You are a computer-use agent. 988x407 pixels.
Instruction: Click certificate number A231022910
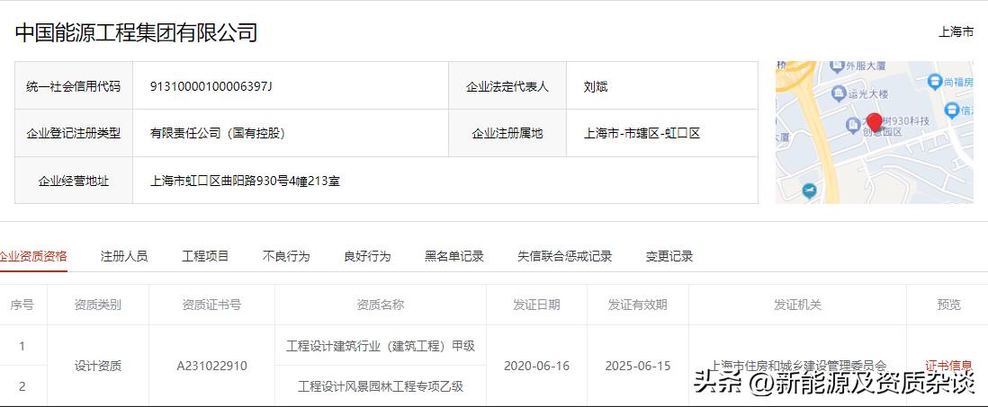click(x=211, y=366)
